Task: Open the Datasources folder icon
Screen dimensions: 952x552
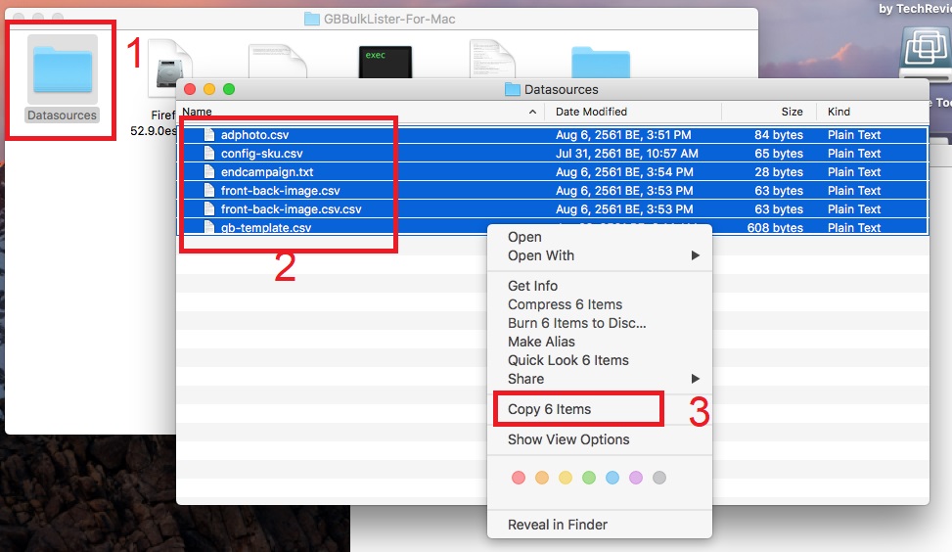Action: click(x=63, y=69)
